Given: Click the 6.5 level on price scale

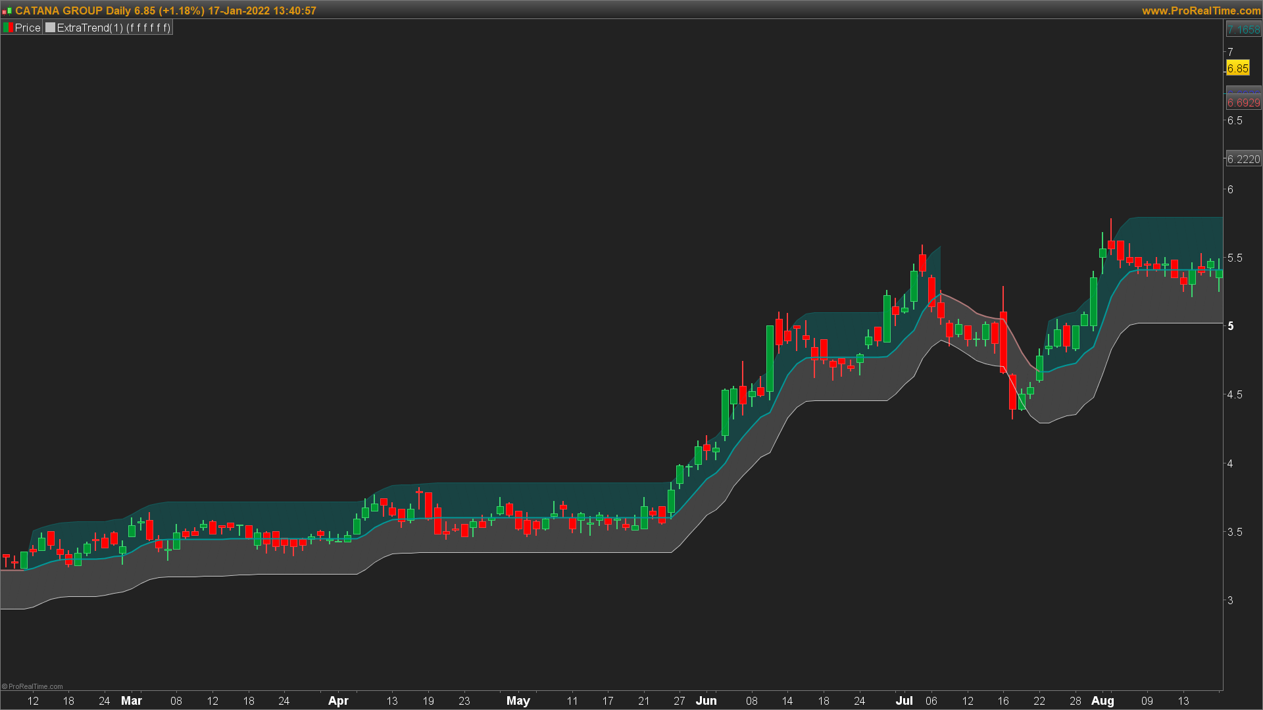Looking at the screenshot, I should pos(1235,120).
